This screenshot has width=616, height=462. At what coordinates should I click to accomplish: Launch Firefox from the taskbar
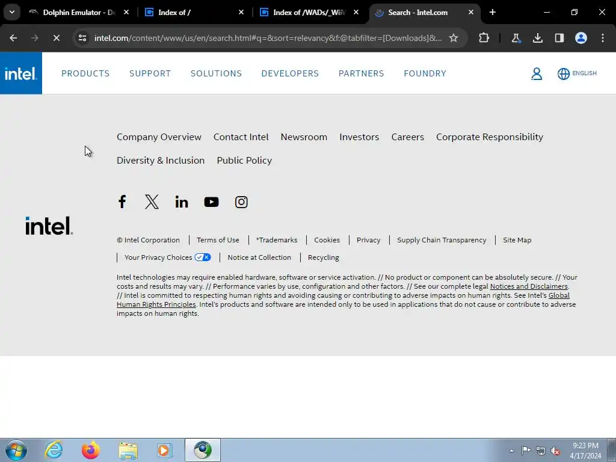point(91,450)
